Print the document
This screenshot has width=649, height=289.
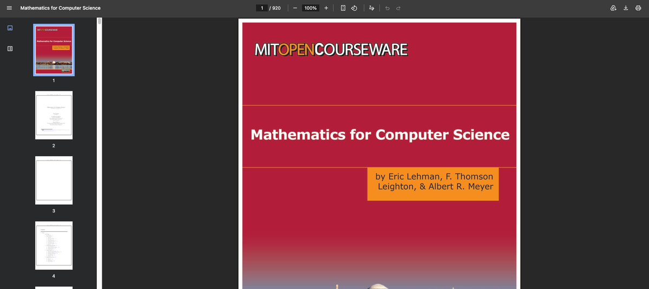(638, 8)
